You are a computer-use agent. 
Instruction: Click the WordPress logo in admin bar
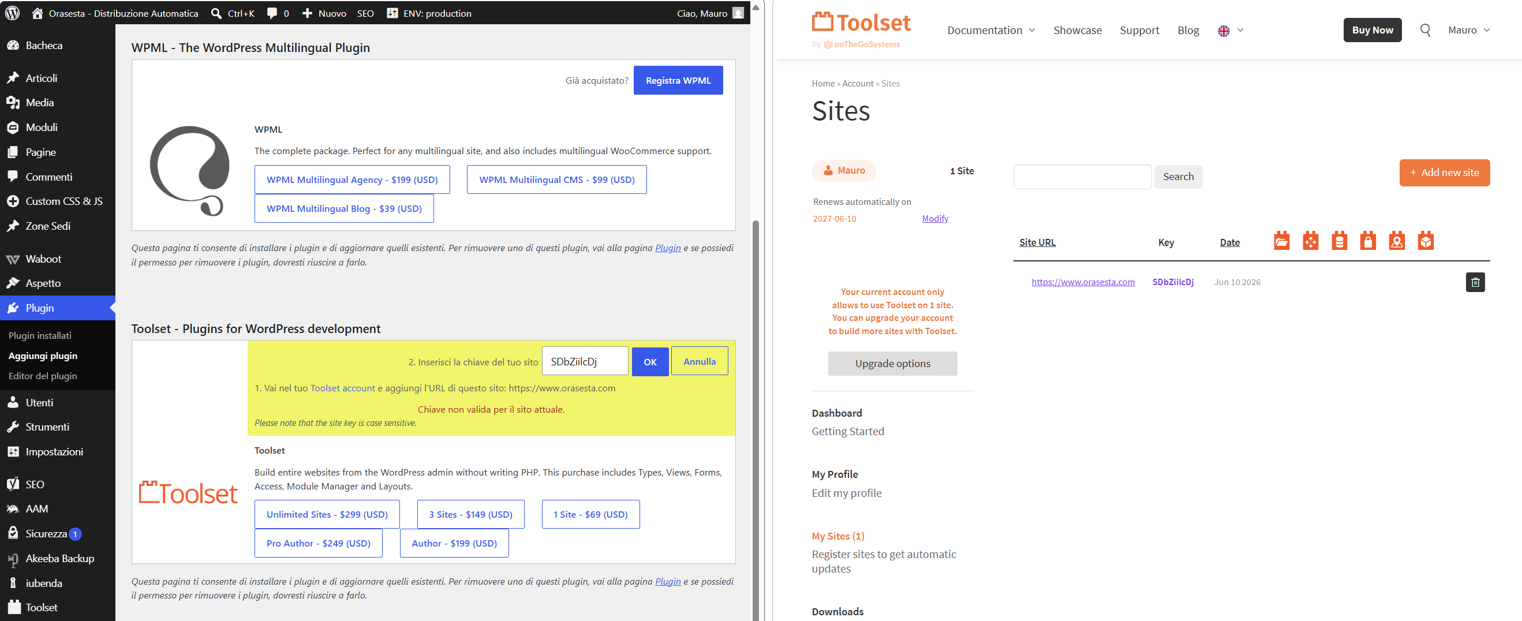click(12, 13)
